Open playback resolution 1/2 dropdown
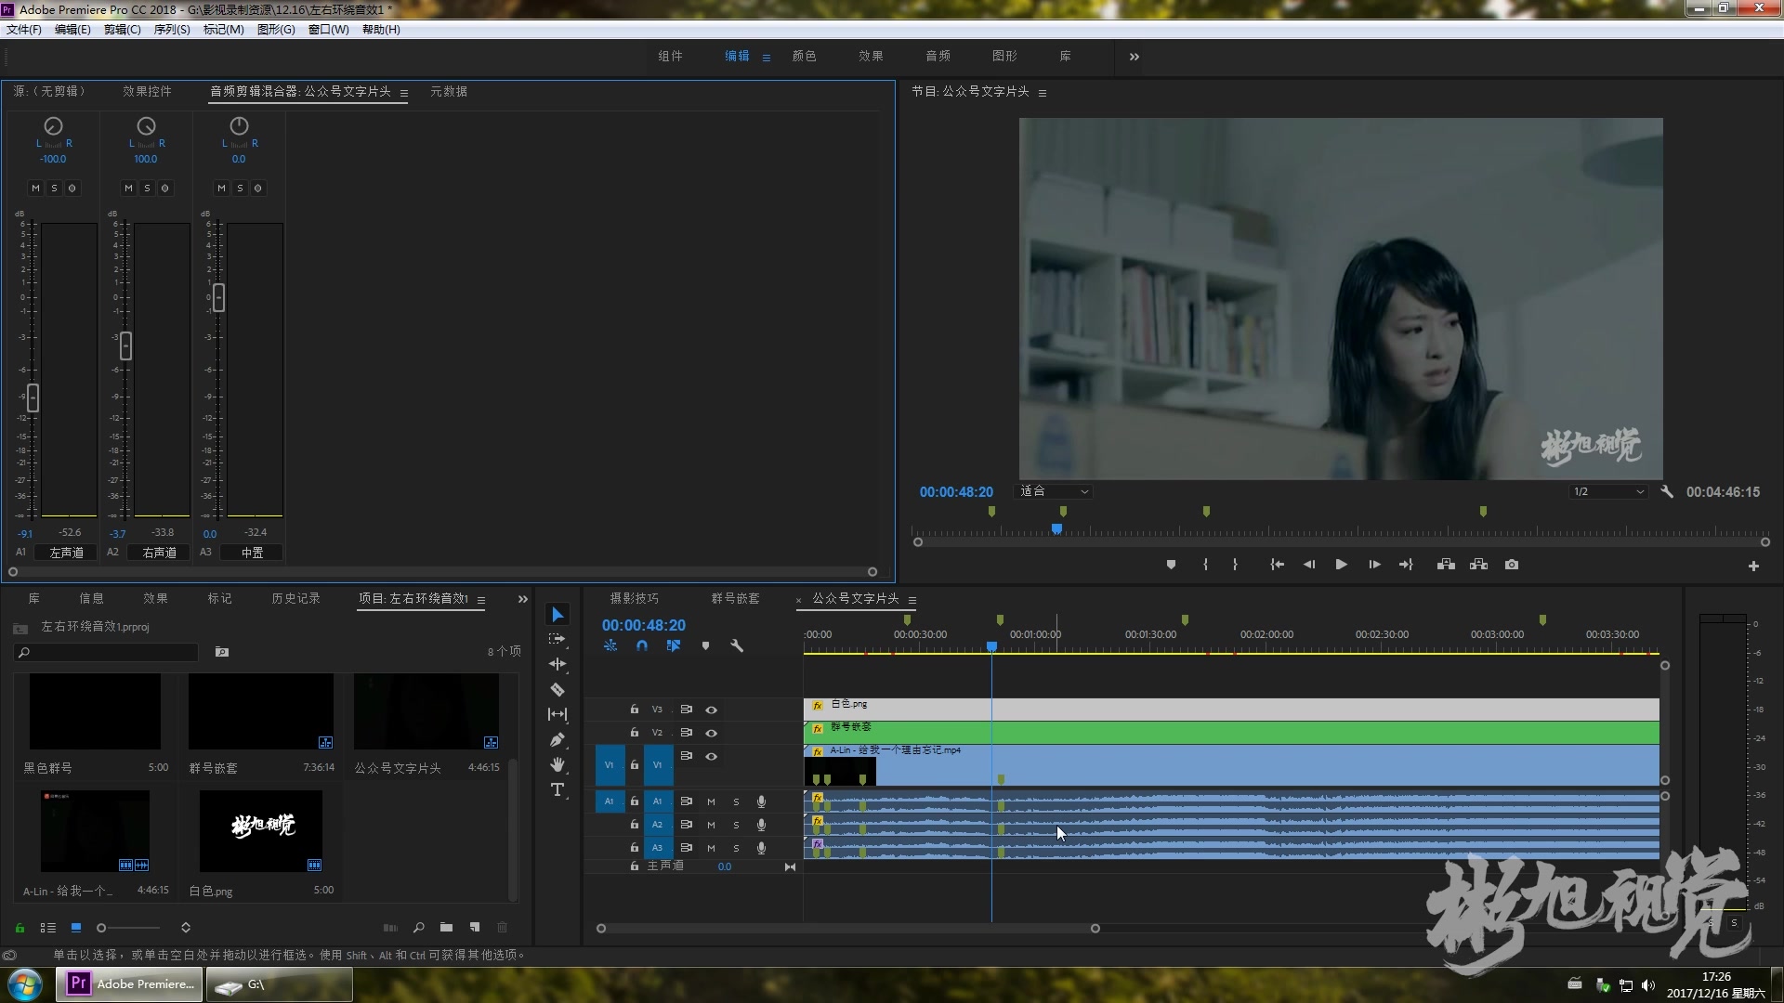Viewport: 1784px width, 1003px height. point(1608,491)
